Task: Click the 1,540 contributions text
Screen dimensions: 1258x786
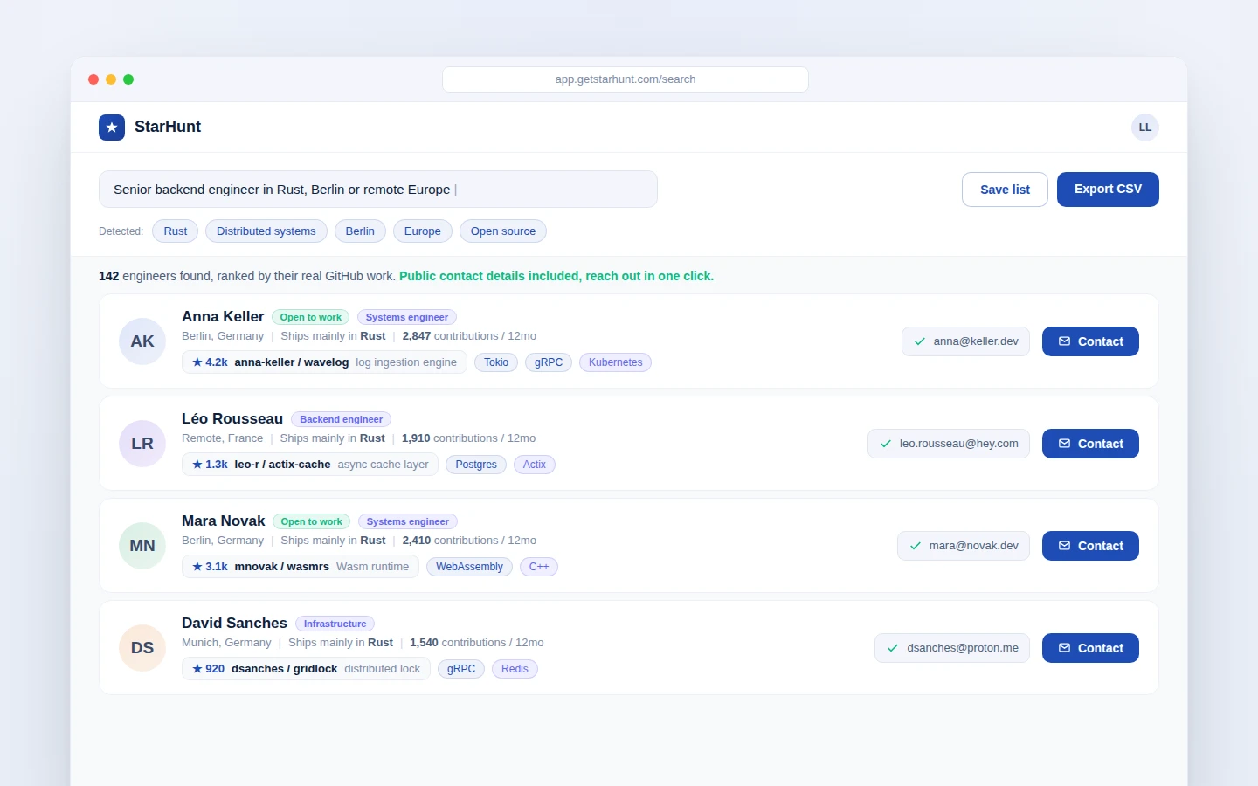Action: pyautogui.click(x=477, y=644)
